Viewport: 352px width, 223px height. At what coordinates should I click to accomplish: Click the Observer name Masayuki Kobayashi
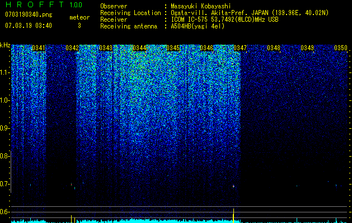pyautogui.click(x=201, y=6)
